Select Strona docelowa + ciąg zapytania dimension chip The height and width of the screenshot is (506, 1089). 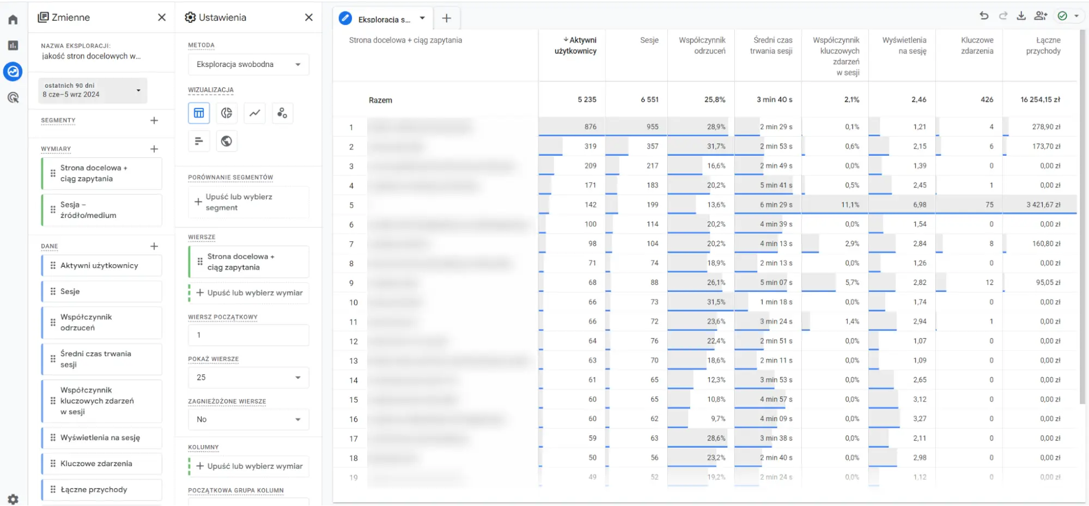(102, 173)
